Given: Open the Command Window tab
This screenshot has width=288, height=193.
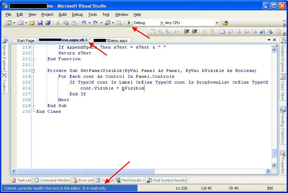Looking at the screenshot, I should coord(52,180).
